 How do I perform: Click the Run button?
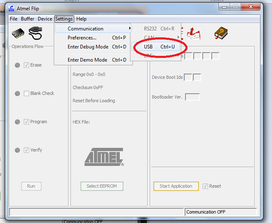31,186
